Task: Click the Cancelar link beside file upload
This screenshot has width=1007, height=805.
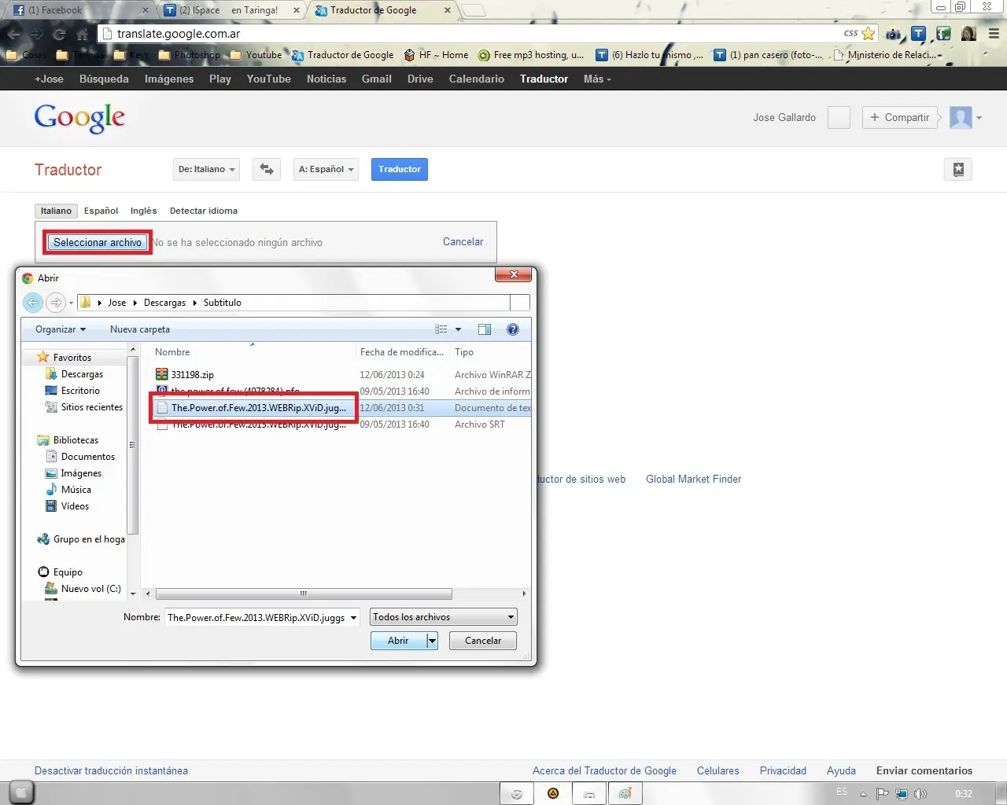Action: pos(463,242)
